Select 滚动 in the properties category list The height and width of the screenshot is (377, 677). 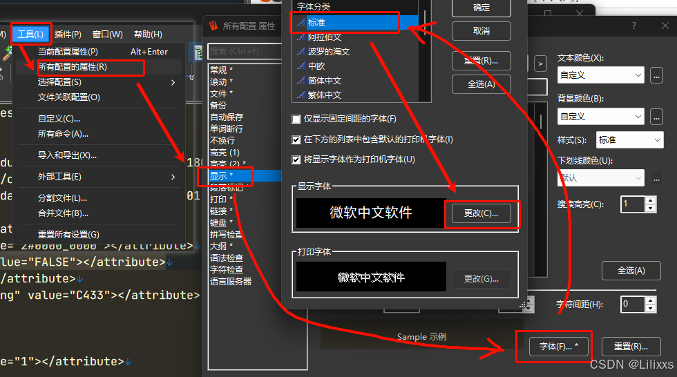(221, 81)
